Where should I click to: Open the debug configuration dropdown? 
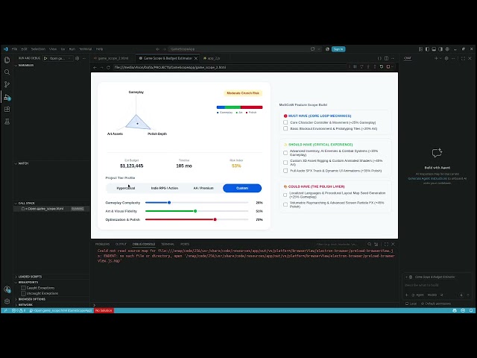[x=60, y=58]
